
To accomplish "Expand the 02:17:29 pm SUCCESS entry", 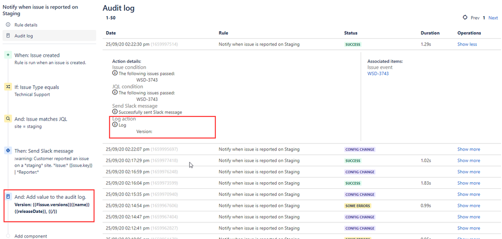I will pyautogui.click(x=469, y=160).
